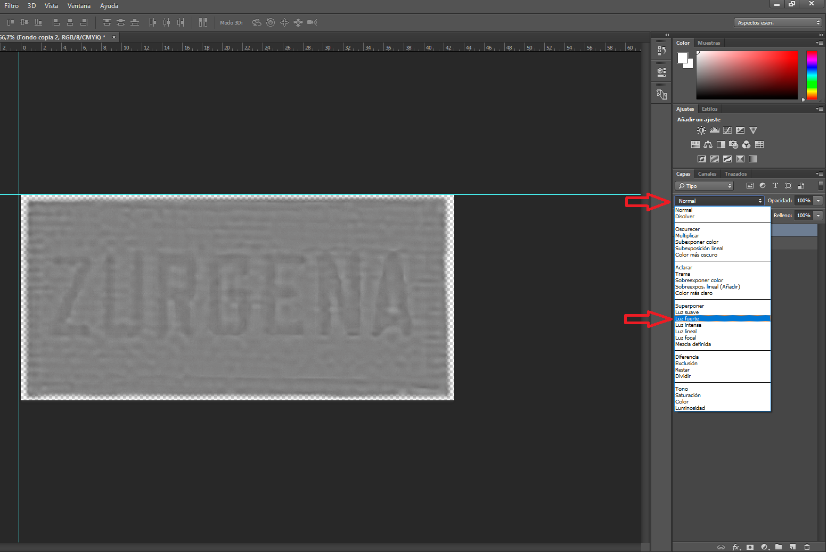The image size is (827, 552).
Task: Click the add layer style fx icon
Action: 736,547
